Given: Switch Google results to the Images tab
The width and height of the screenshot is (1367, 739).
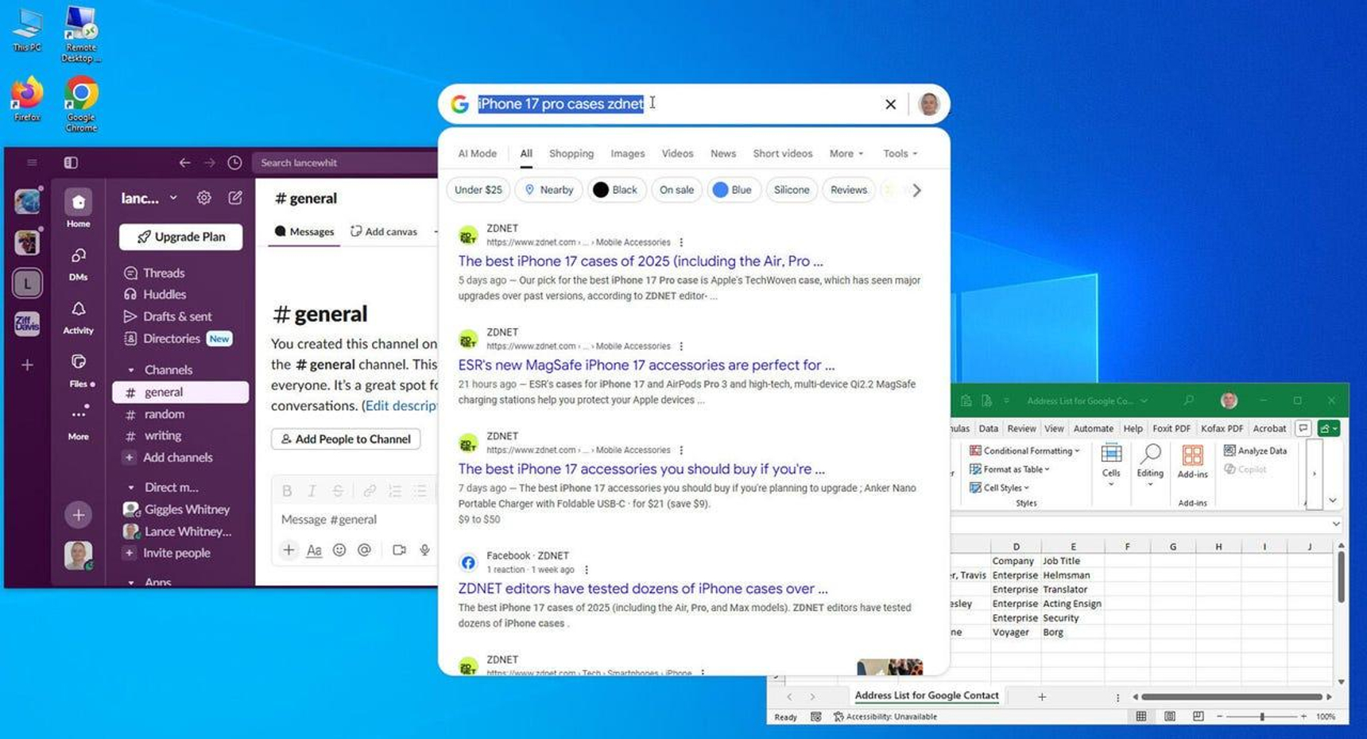Looking at the screenshot, I should (x=627, y=153).
